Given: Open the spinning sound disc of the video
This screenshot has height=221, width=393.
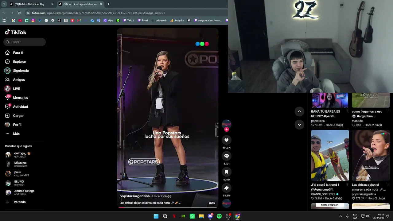Looking at the screenshot, I should click(x=227, y=203).
